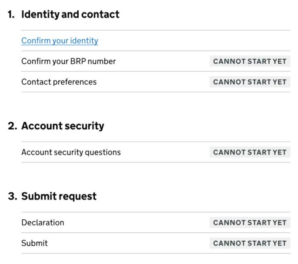
Task: Click the number 2 before Account security
Action: click(12, 126)
